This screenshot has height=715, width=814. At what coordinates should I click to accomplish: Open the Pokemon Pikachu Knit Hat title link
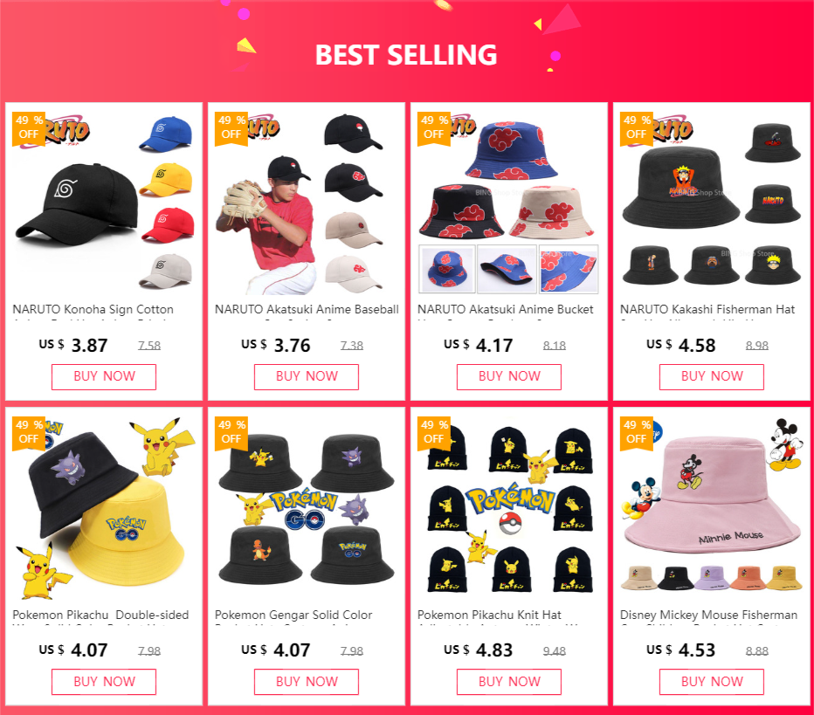pyautogui.click(x=489, y=615)
